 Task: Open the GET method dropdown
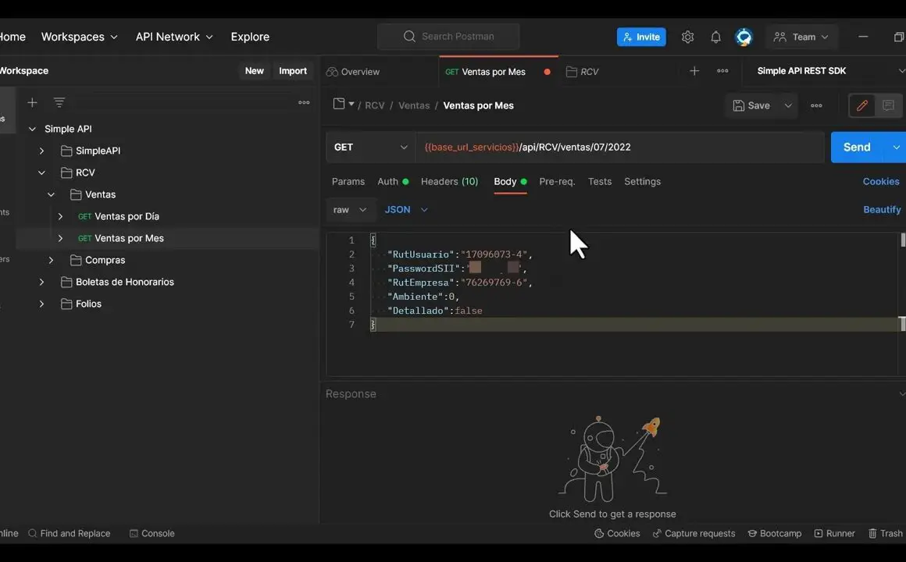[370, 147]
